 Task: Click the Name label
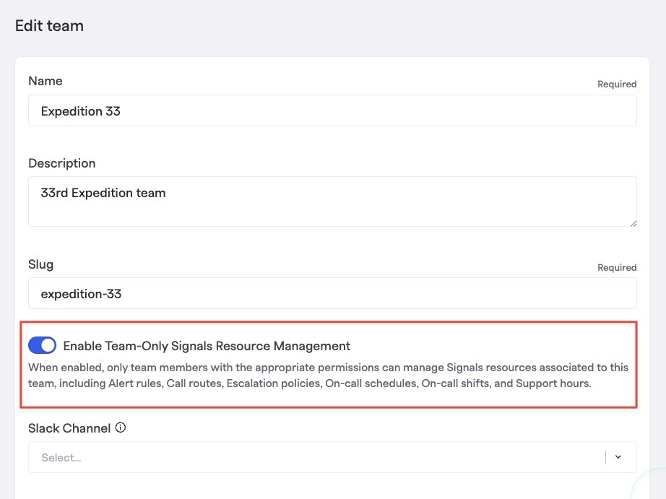46,81
